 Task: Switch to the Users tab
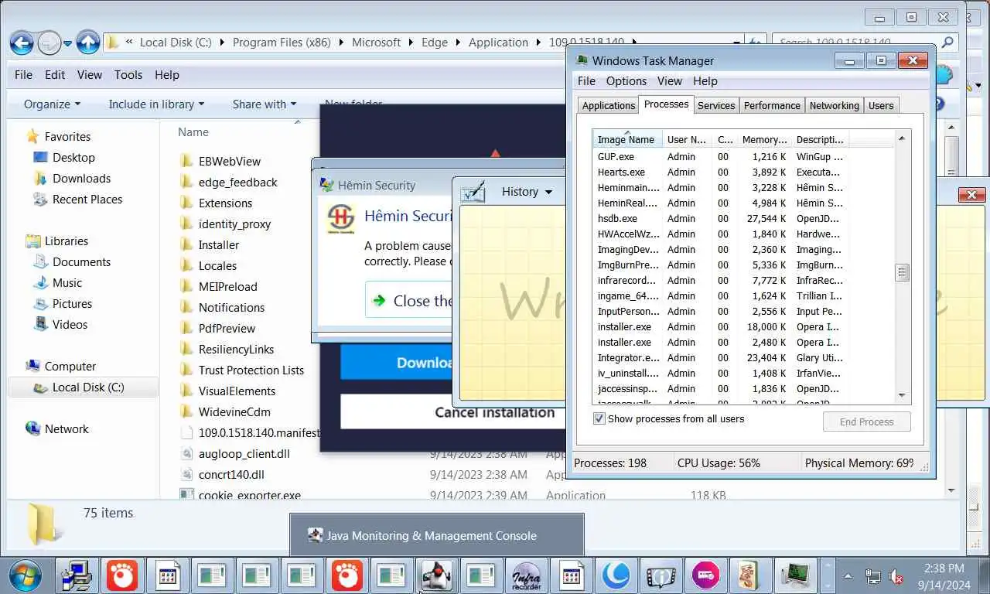click(881, 106)
